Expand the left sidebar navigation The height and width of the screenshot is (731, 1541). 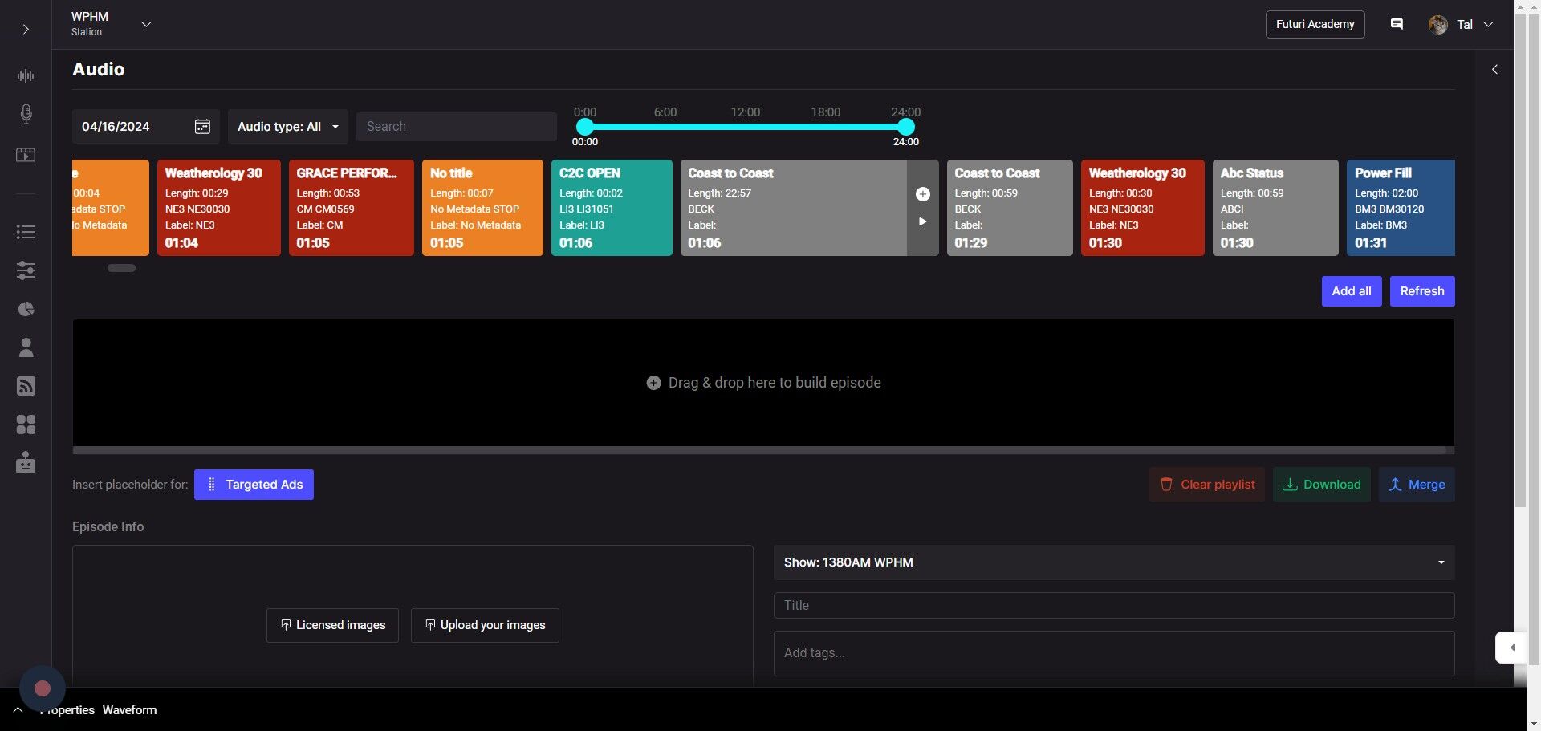click(26, 30)
